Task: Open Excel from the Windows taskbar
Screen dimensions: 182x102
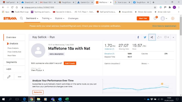Action: click(x=67, y=99)
